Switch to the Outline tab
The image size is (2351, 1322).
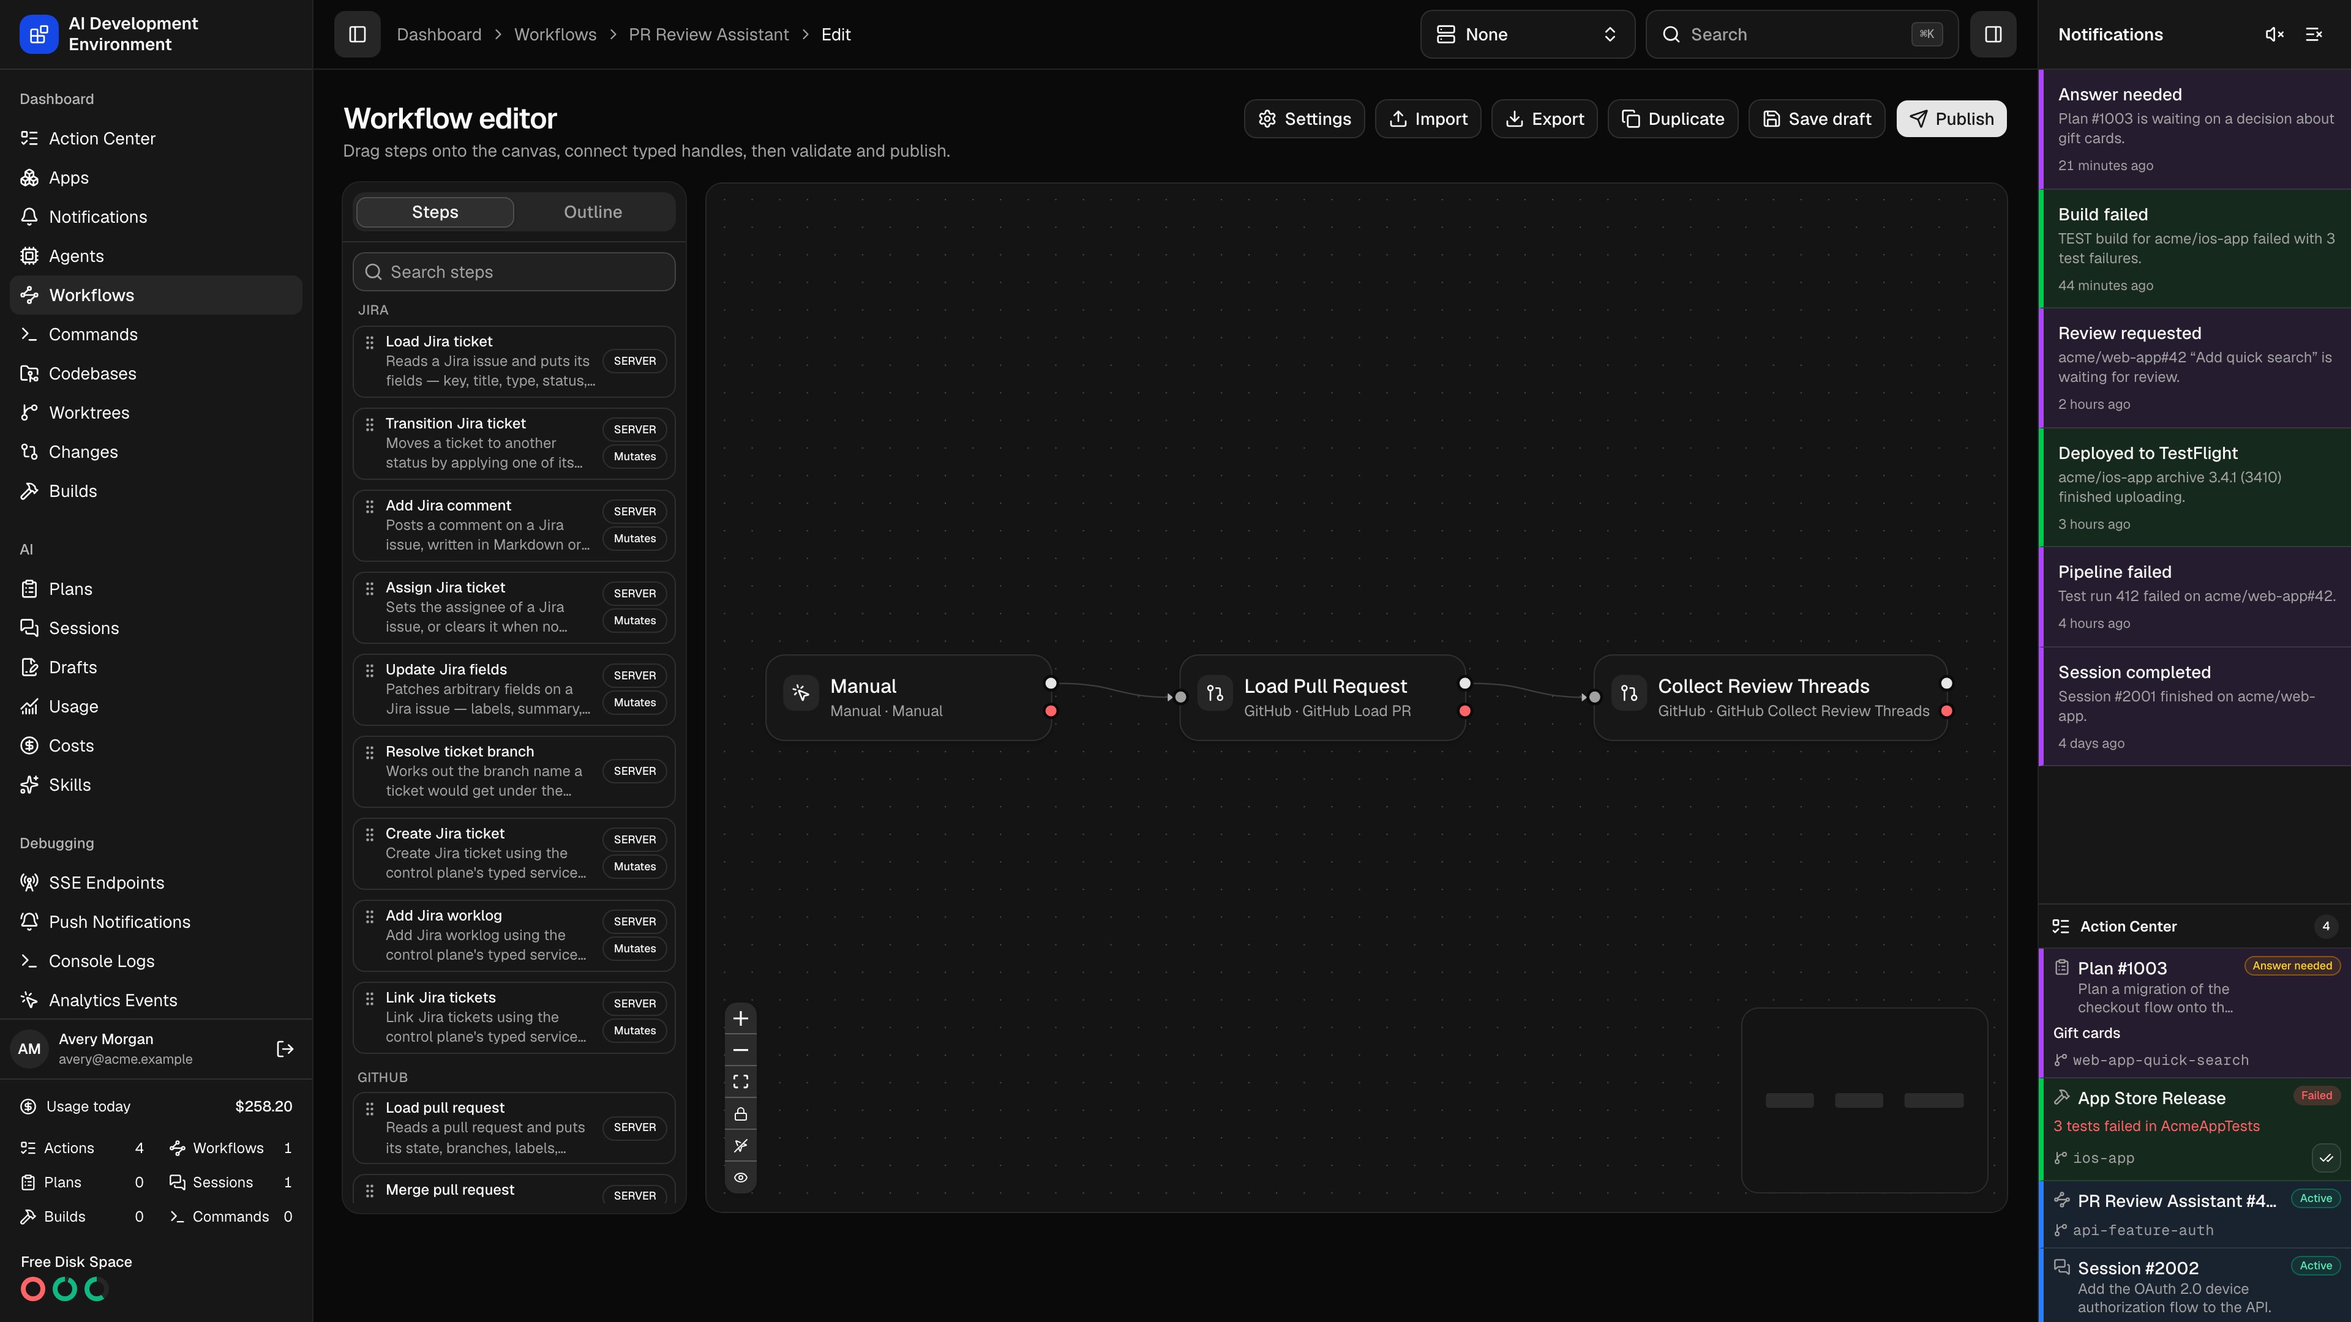point(592,212)
